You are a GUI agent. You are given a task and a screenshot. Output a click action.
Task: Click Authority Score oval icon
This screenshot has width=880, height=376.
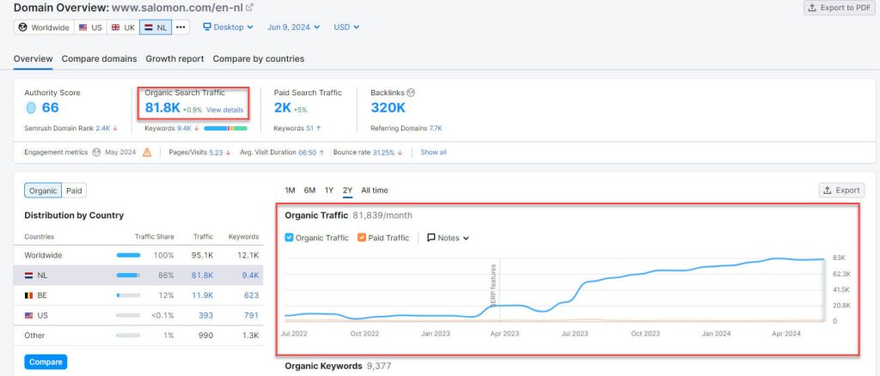click(31, 107)
